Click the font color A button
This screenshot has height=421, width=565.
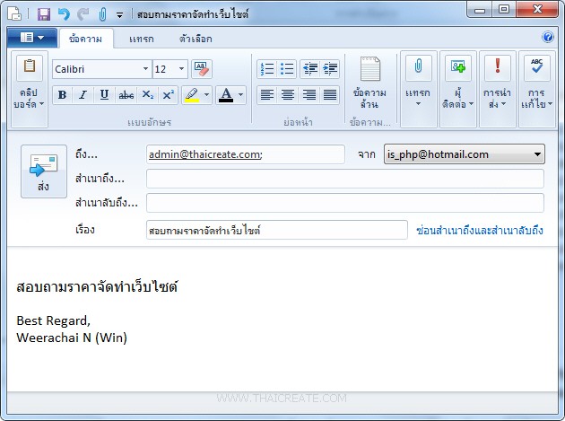226,95
